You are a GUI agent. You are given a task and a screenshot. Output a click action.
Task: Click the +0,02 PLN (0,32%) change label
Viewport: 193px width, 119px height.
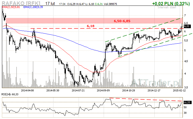pos(171,4)
